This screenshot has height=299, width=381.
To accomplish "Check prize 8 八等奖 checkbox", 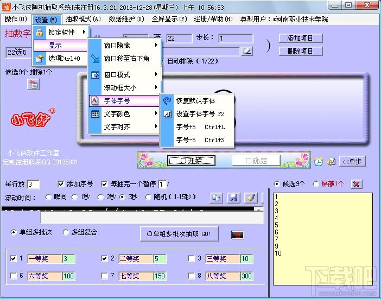I will (192, 276).
